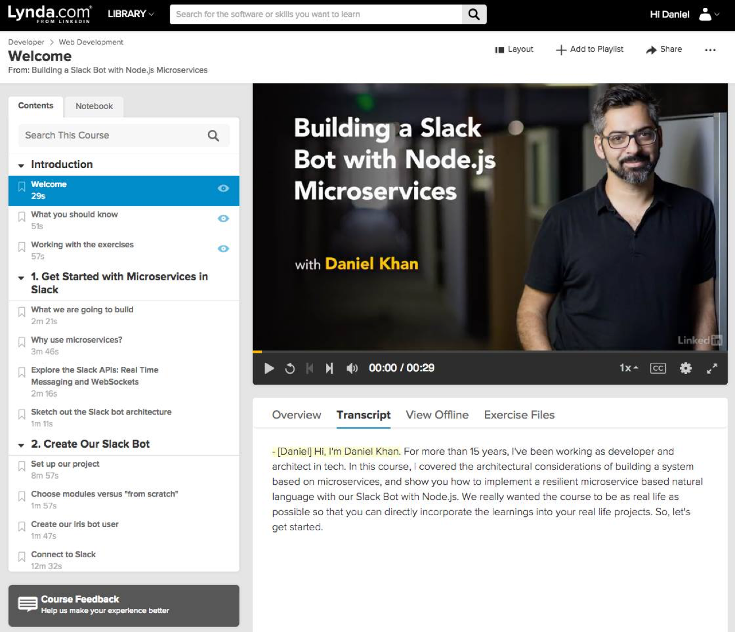
Task: Bookmark Create our Iris bot user
Action: point(22,527)
